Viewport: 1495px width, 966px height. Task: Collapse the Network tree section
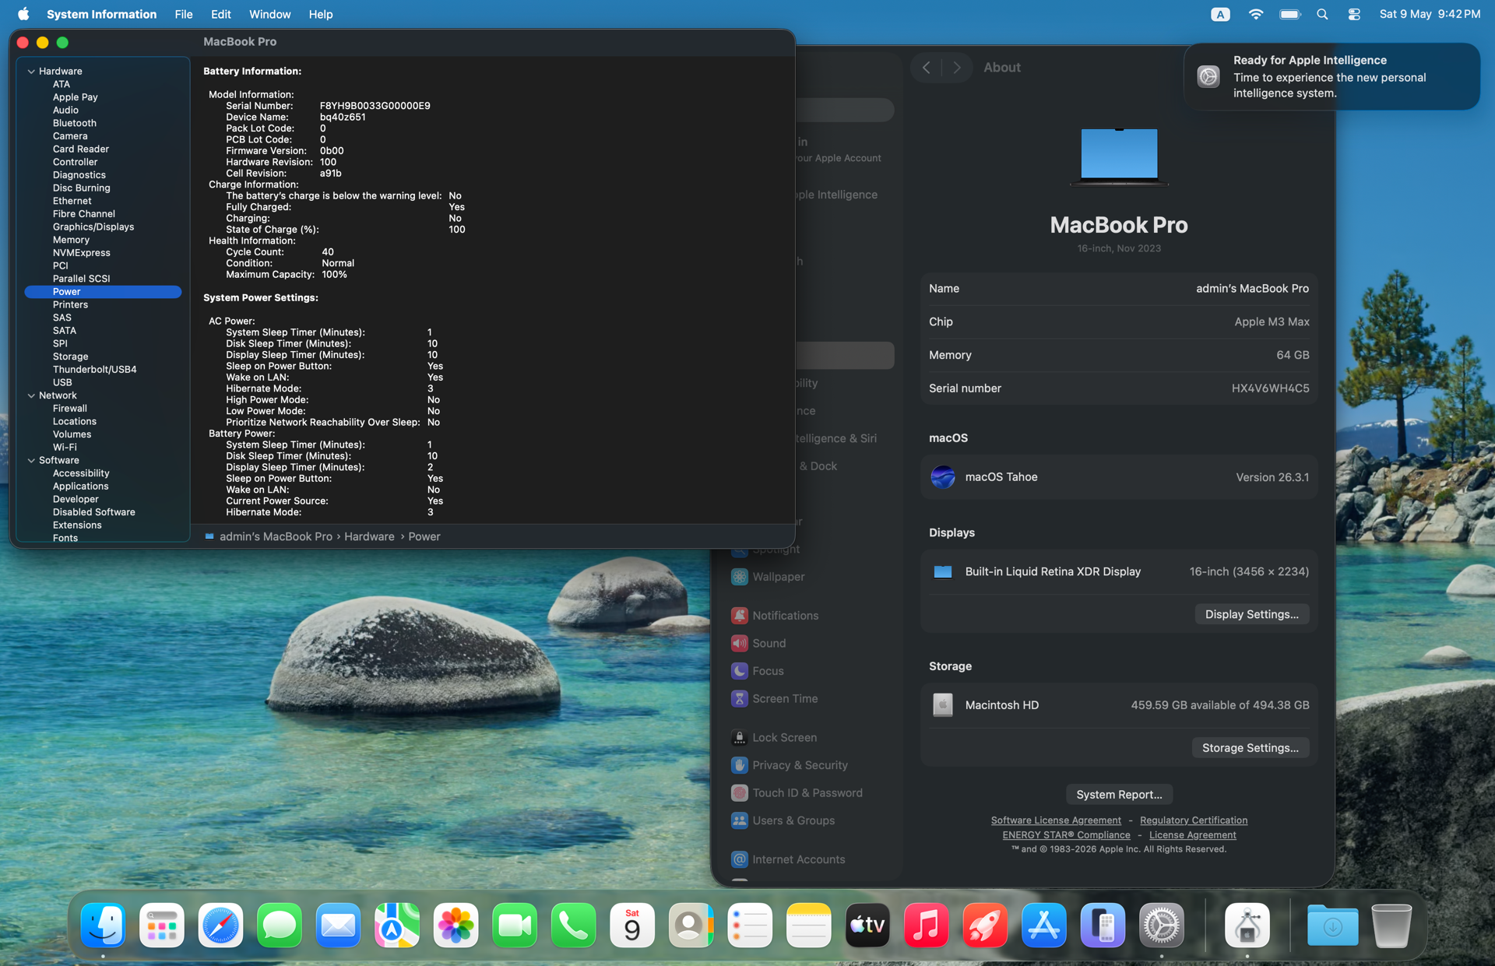(31, 395)
